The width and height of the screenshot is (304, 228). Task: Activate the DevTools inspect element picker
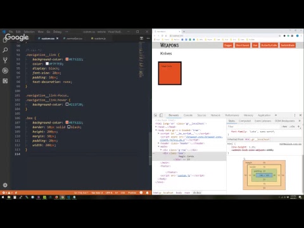pyautogui.click(x=155, y=115)
